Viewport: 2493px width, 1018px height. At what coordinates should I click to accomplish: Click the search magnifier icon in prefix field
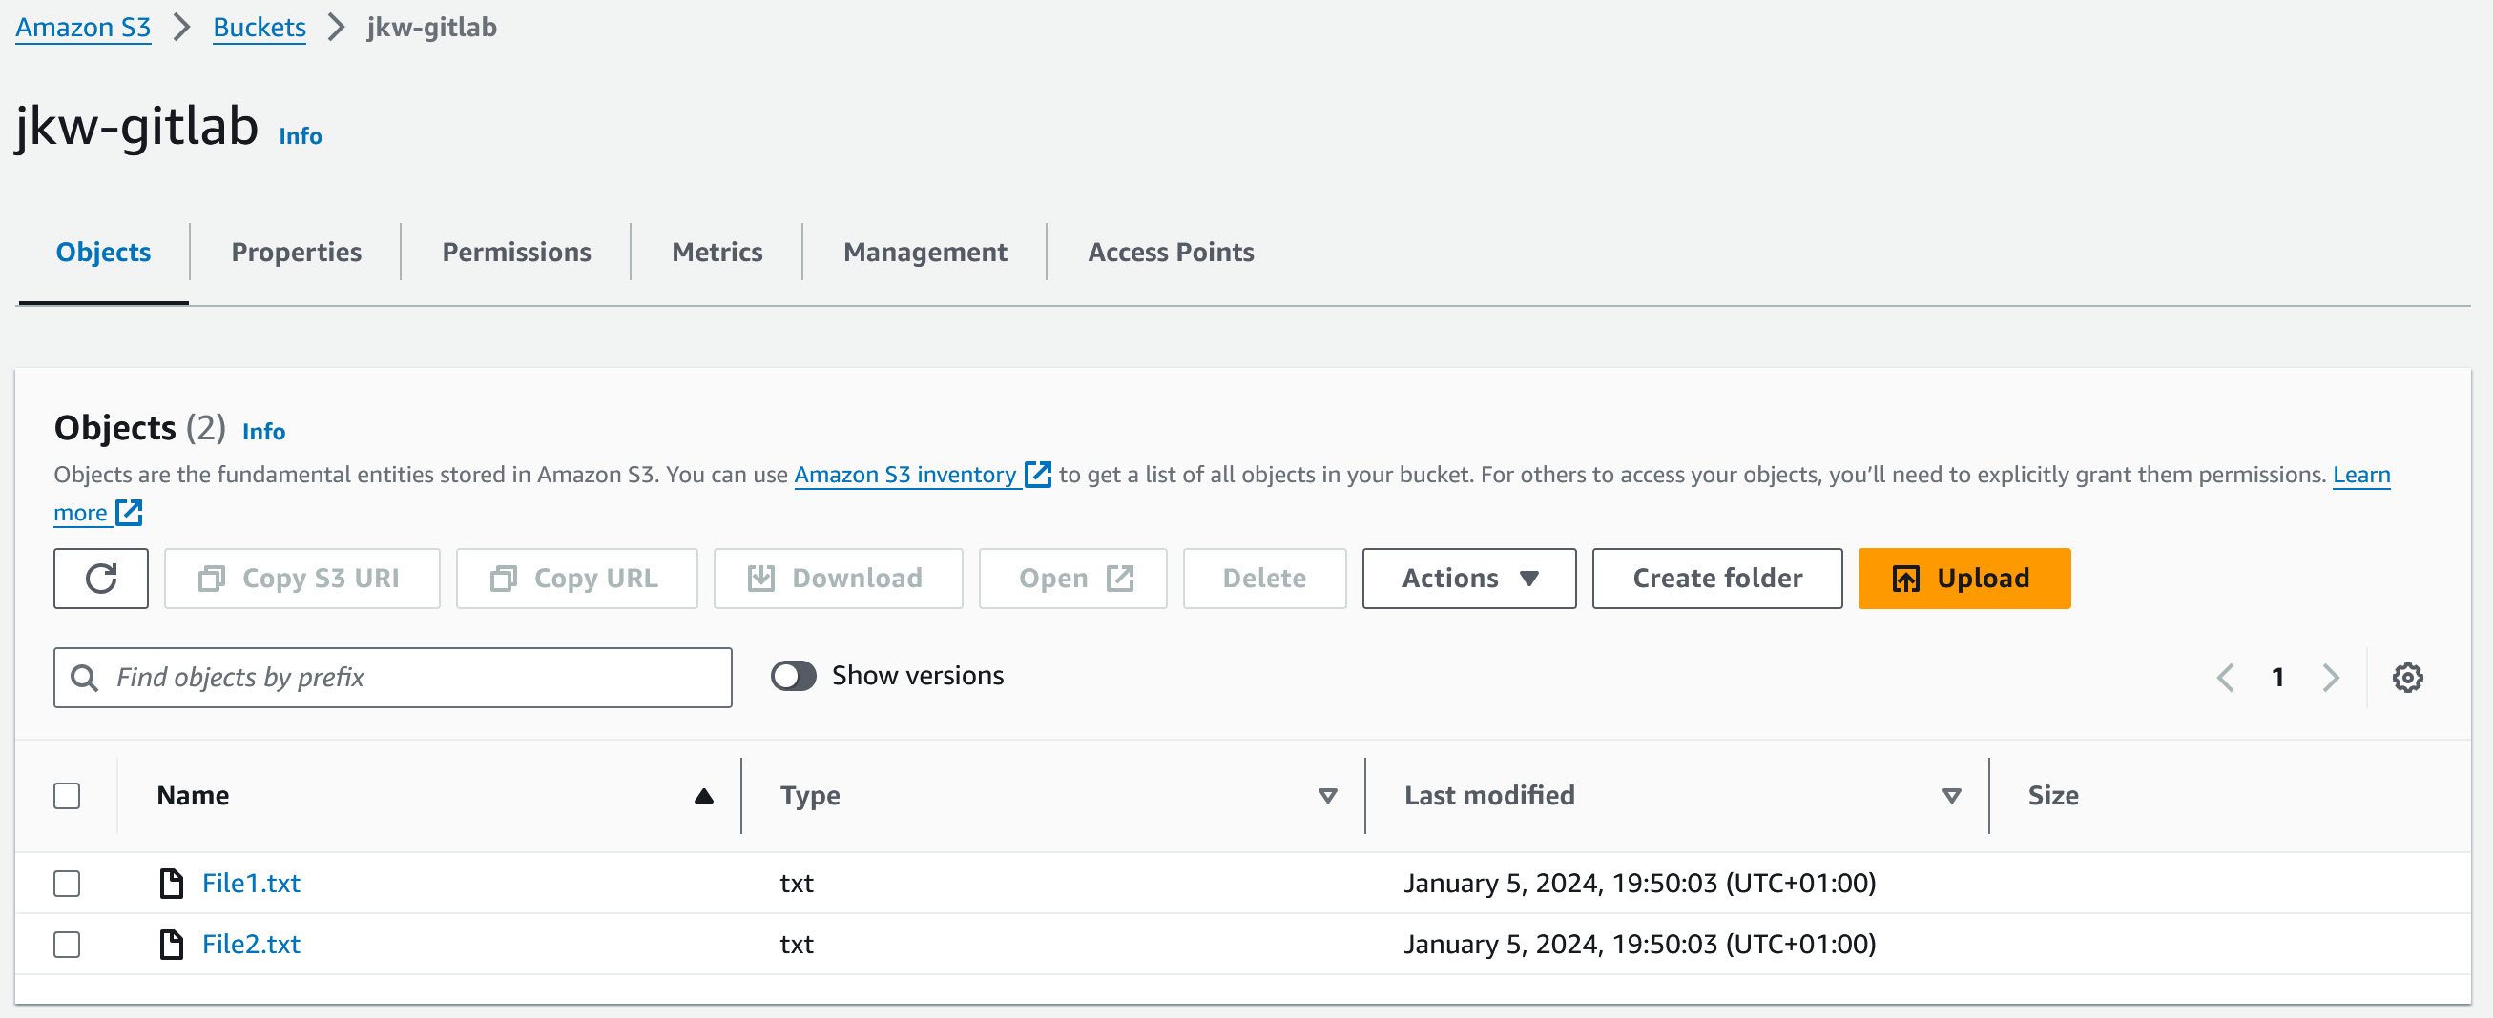tap(85, 678)
